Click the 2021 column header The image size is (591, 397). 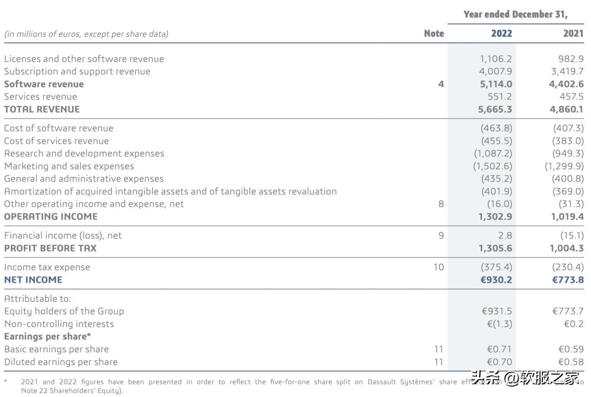pos(573,33)
